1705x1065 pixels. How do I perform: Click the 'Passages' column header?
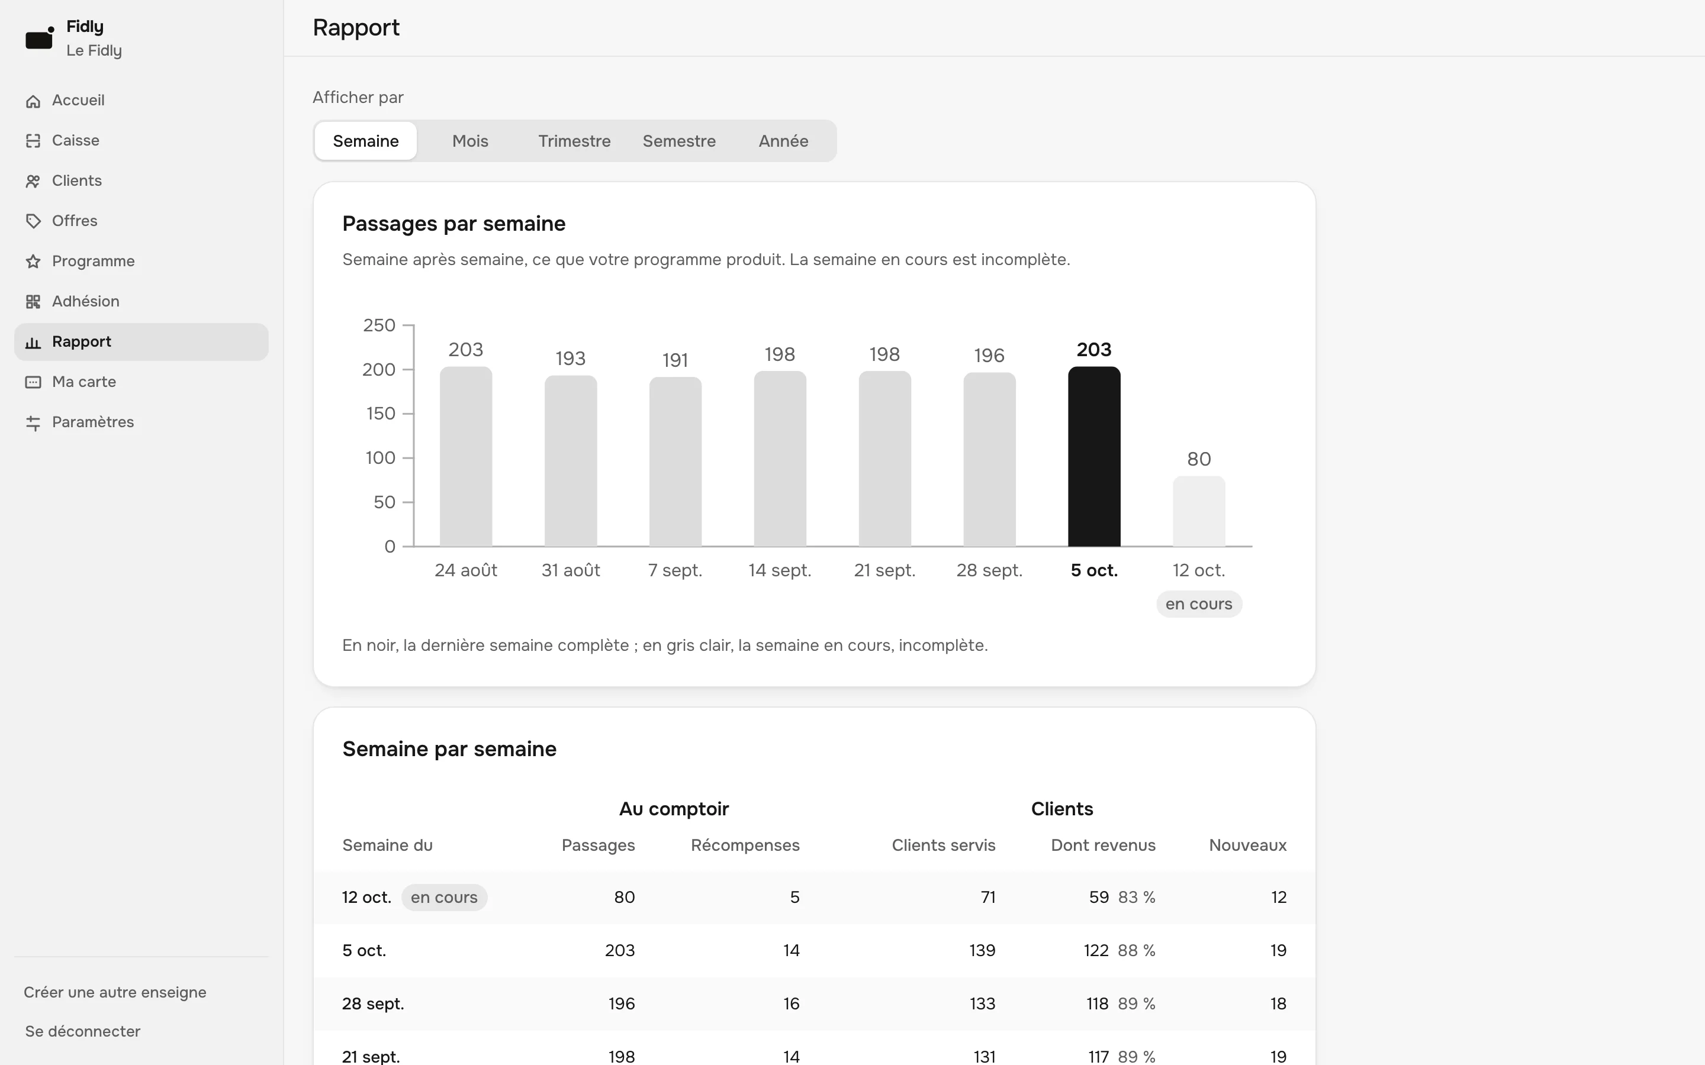pyautogui.click(x=598, y=845)
